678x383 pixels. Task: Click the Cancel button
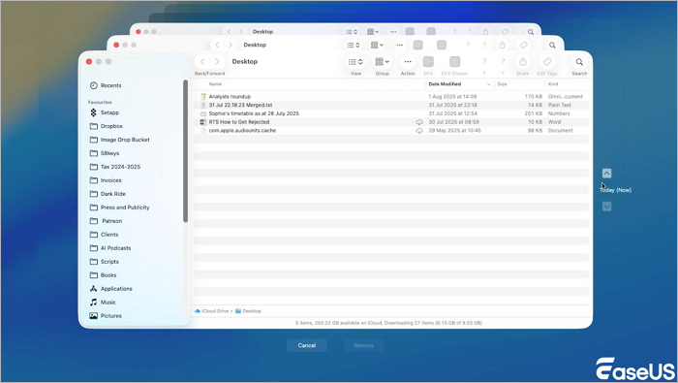coord(307,345)
